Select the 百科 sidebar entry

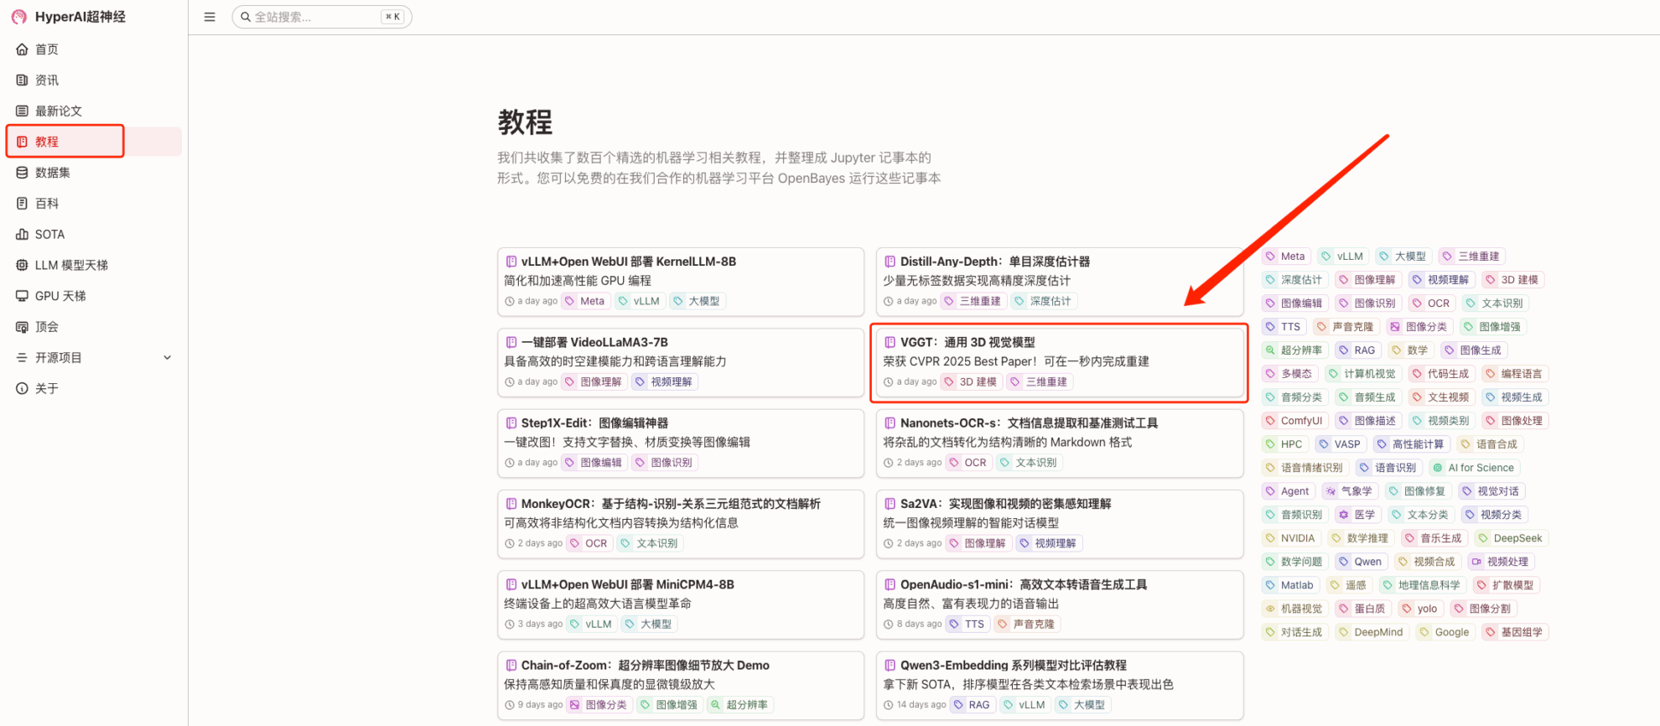point(47,204)
